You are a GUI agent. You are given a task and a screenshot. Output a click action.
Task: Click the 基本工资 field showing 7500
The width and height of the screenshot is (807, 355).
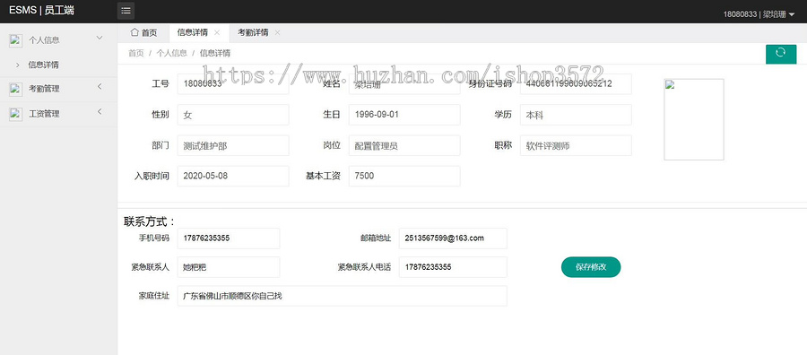click(404, 176)
